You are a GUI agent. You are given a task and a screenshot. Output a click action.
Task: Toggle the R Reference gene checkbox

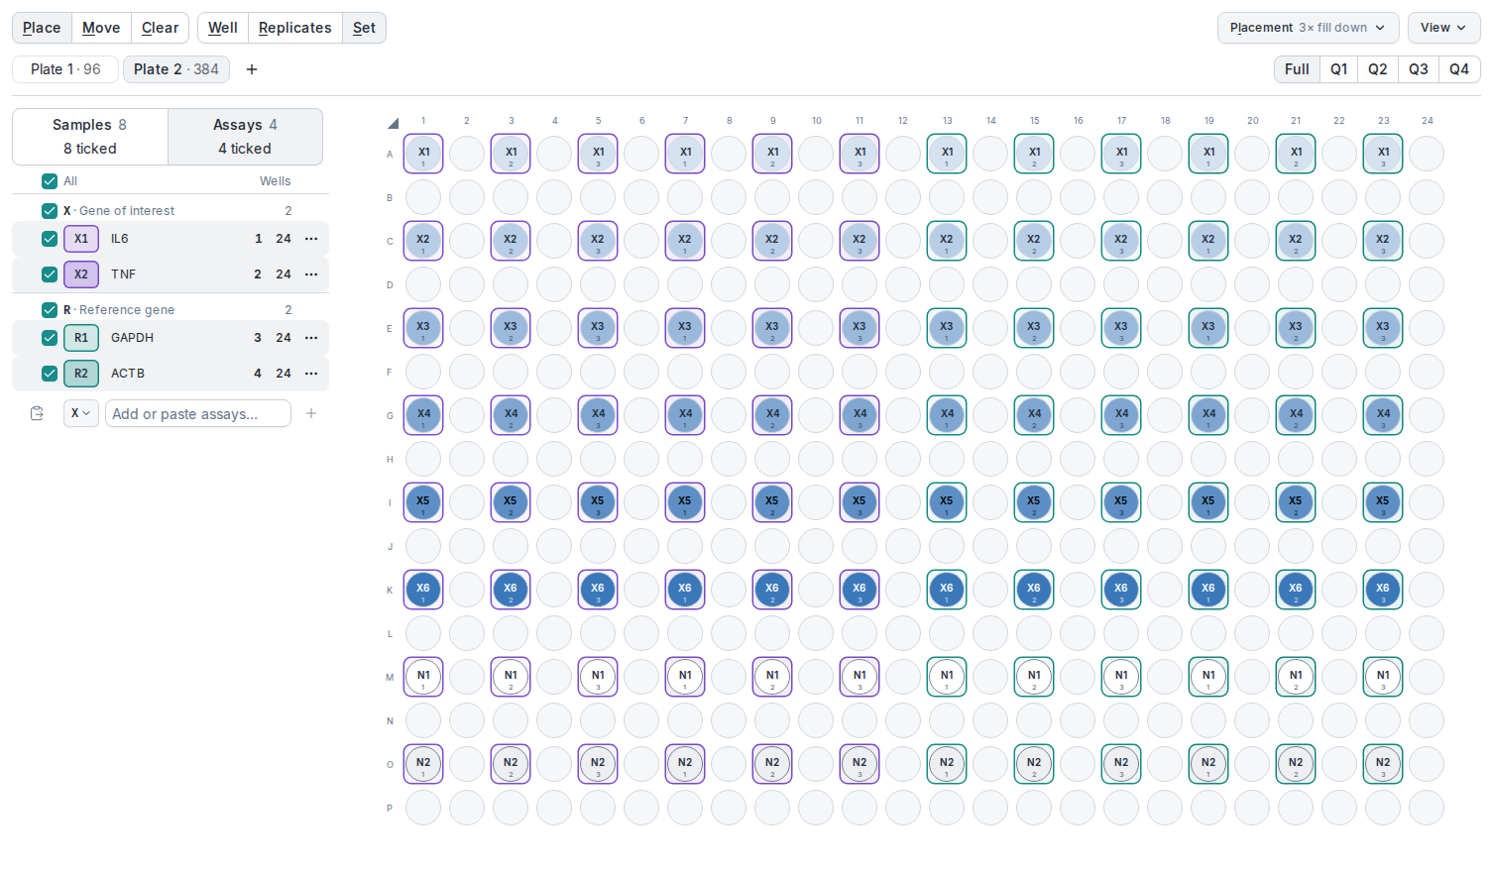coord(50,310)
